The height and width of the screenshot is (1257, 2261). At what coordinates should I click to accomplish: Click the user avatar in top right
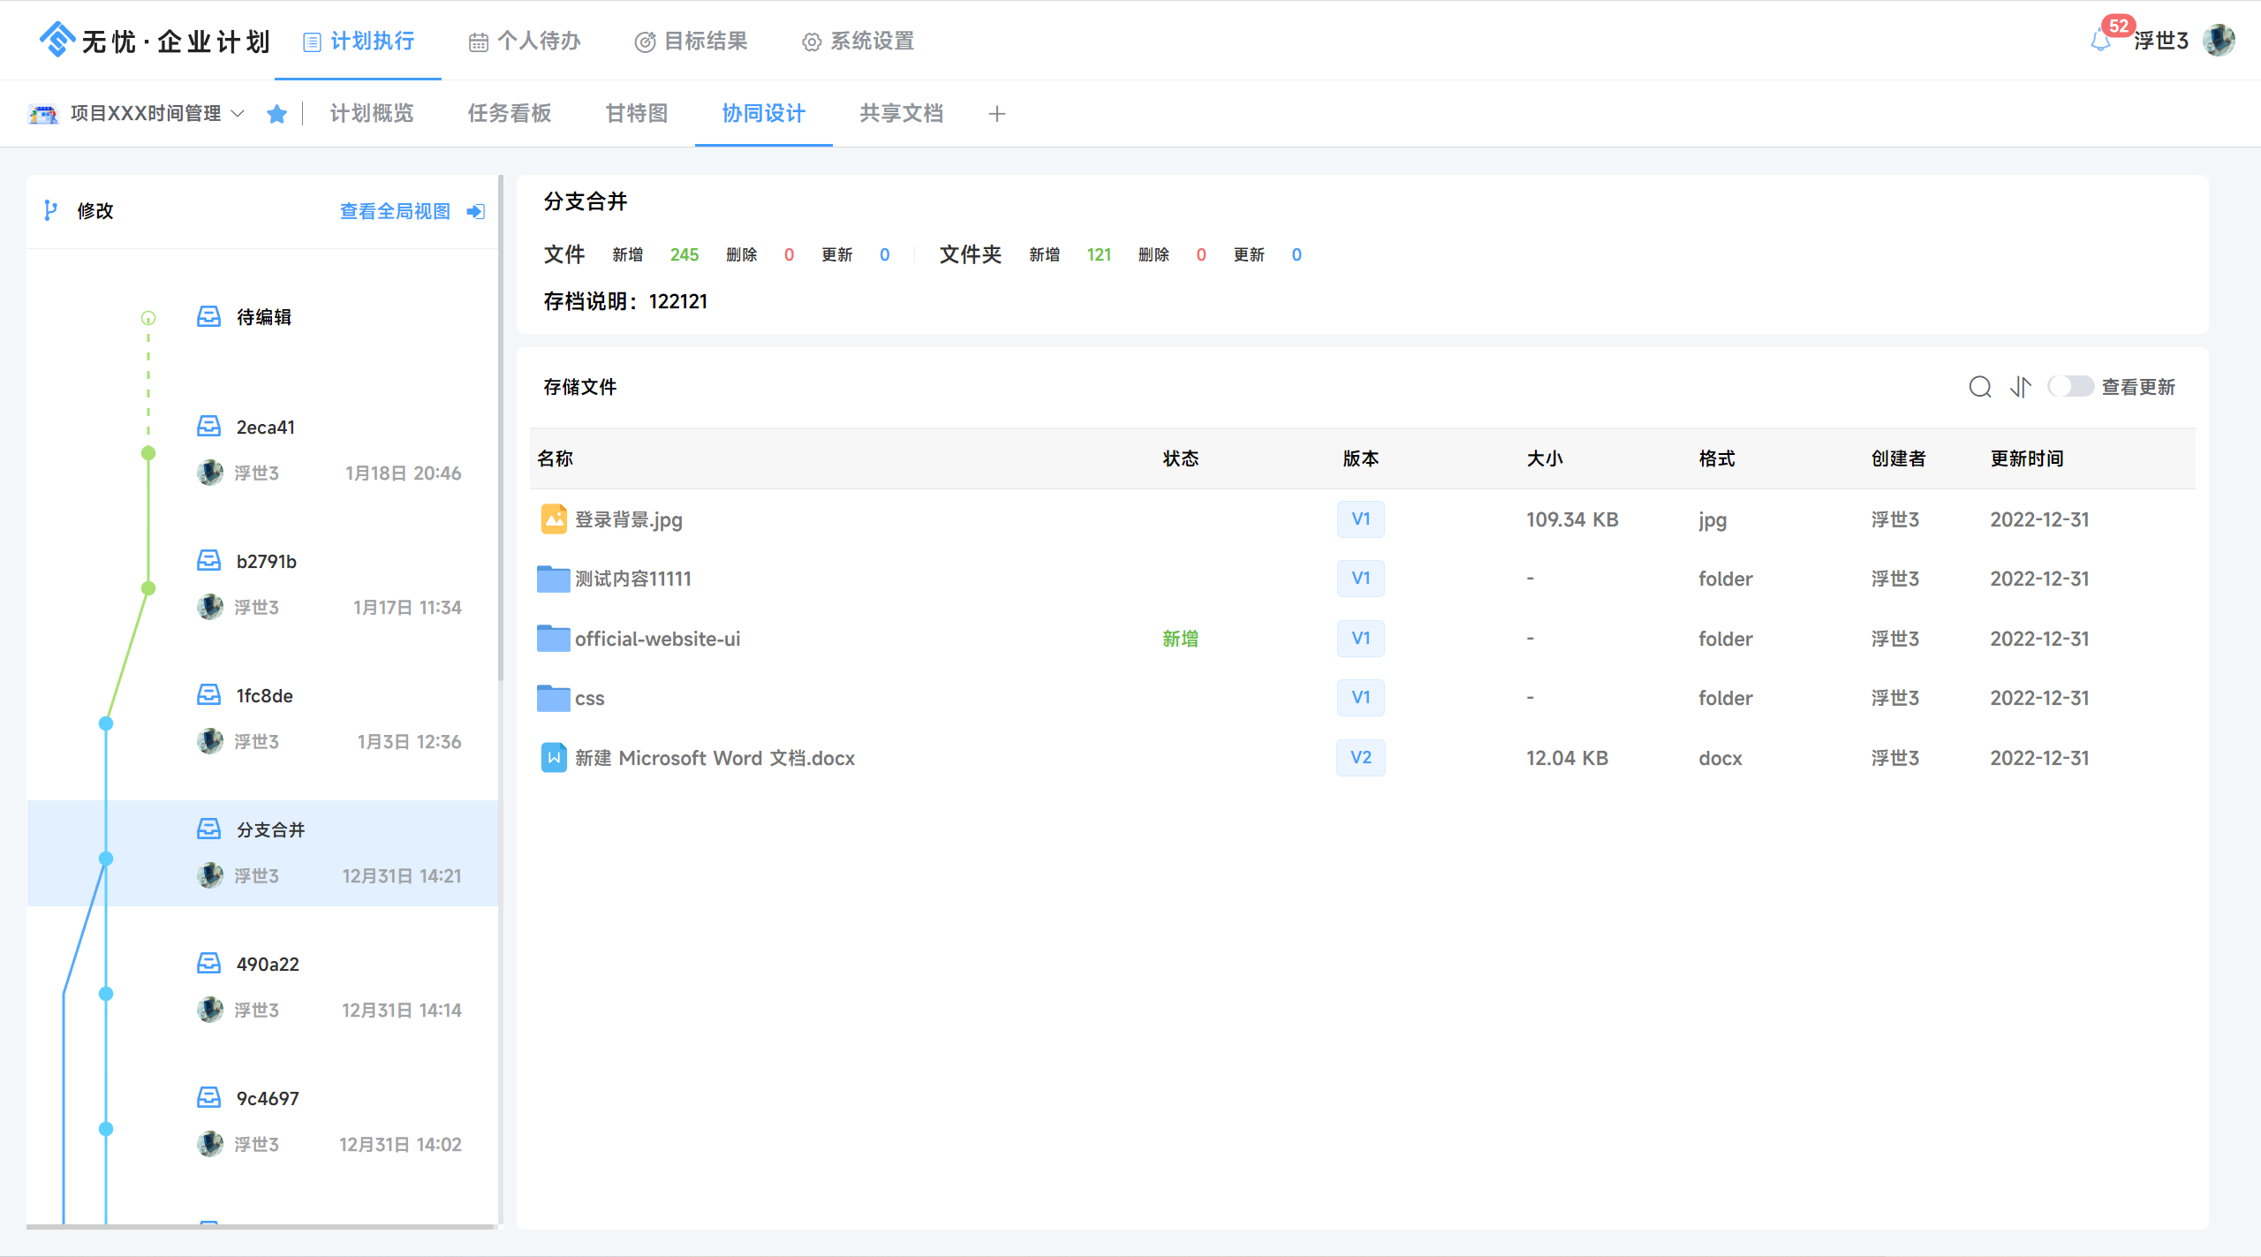point(2219,41)
